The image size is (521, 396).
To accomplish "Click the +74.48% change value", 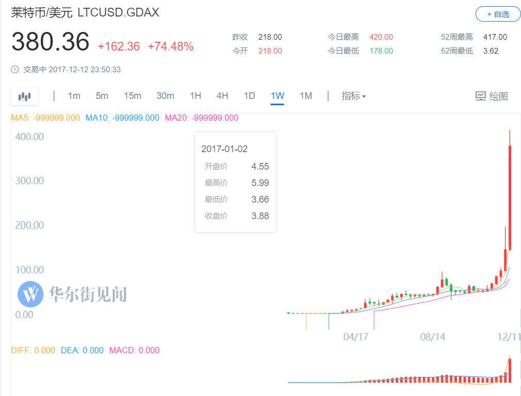I will click(170, 46).
